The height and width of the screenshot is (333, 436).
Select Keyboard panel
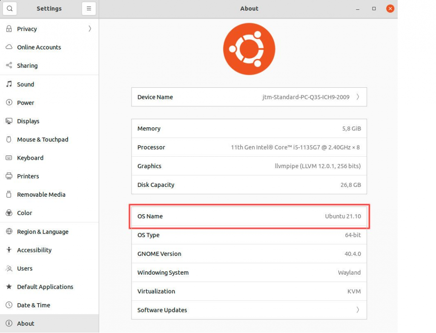[49, 158]
